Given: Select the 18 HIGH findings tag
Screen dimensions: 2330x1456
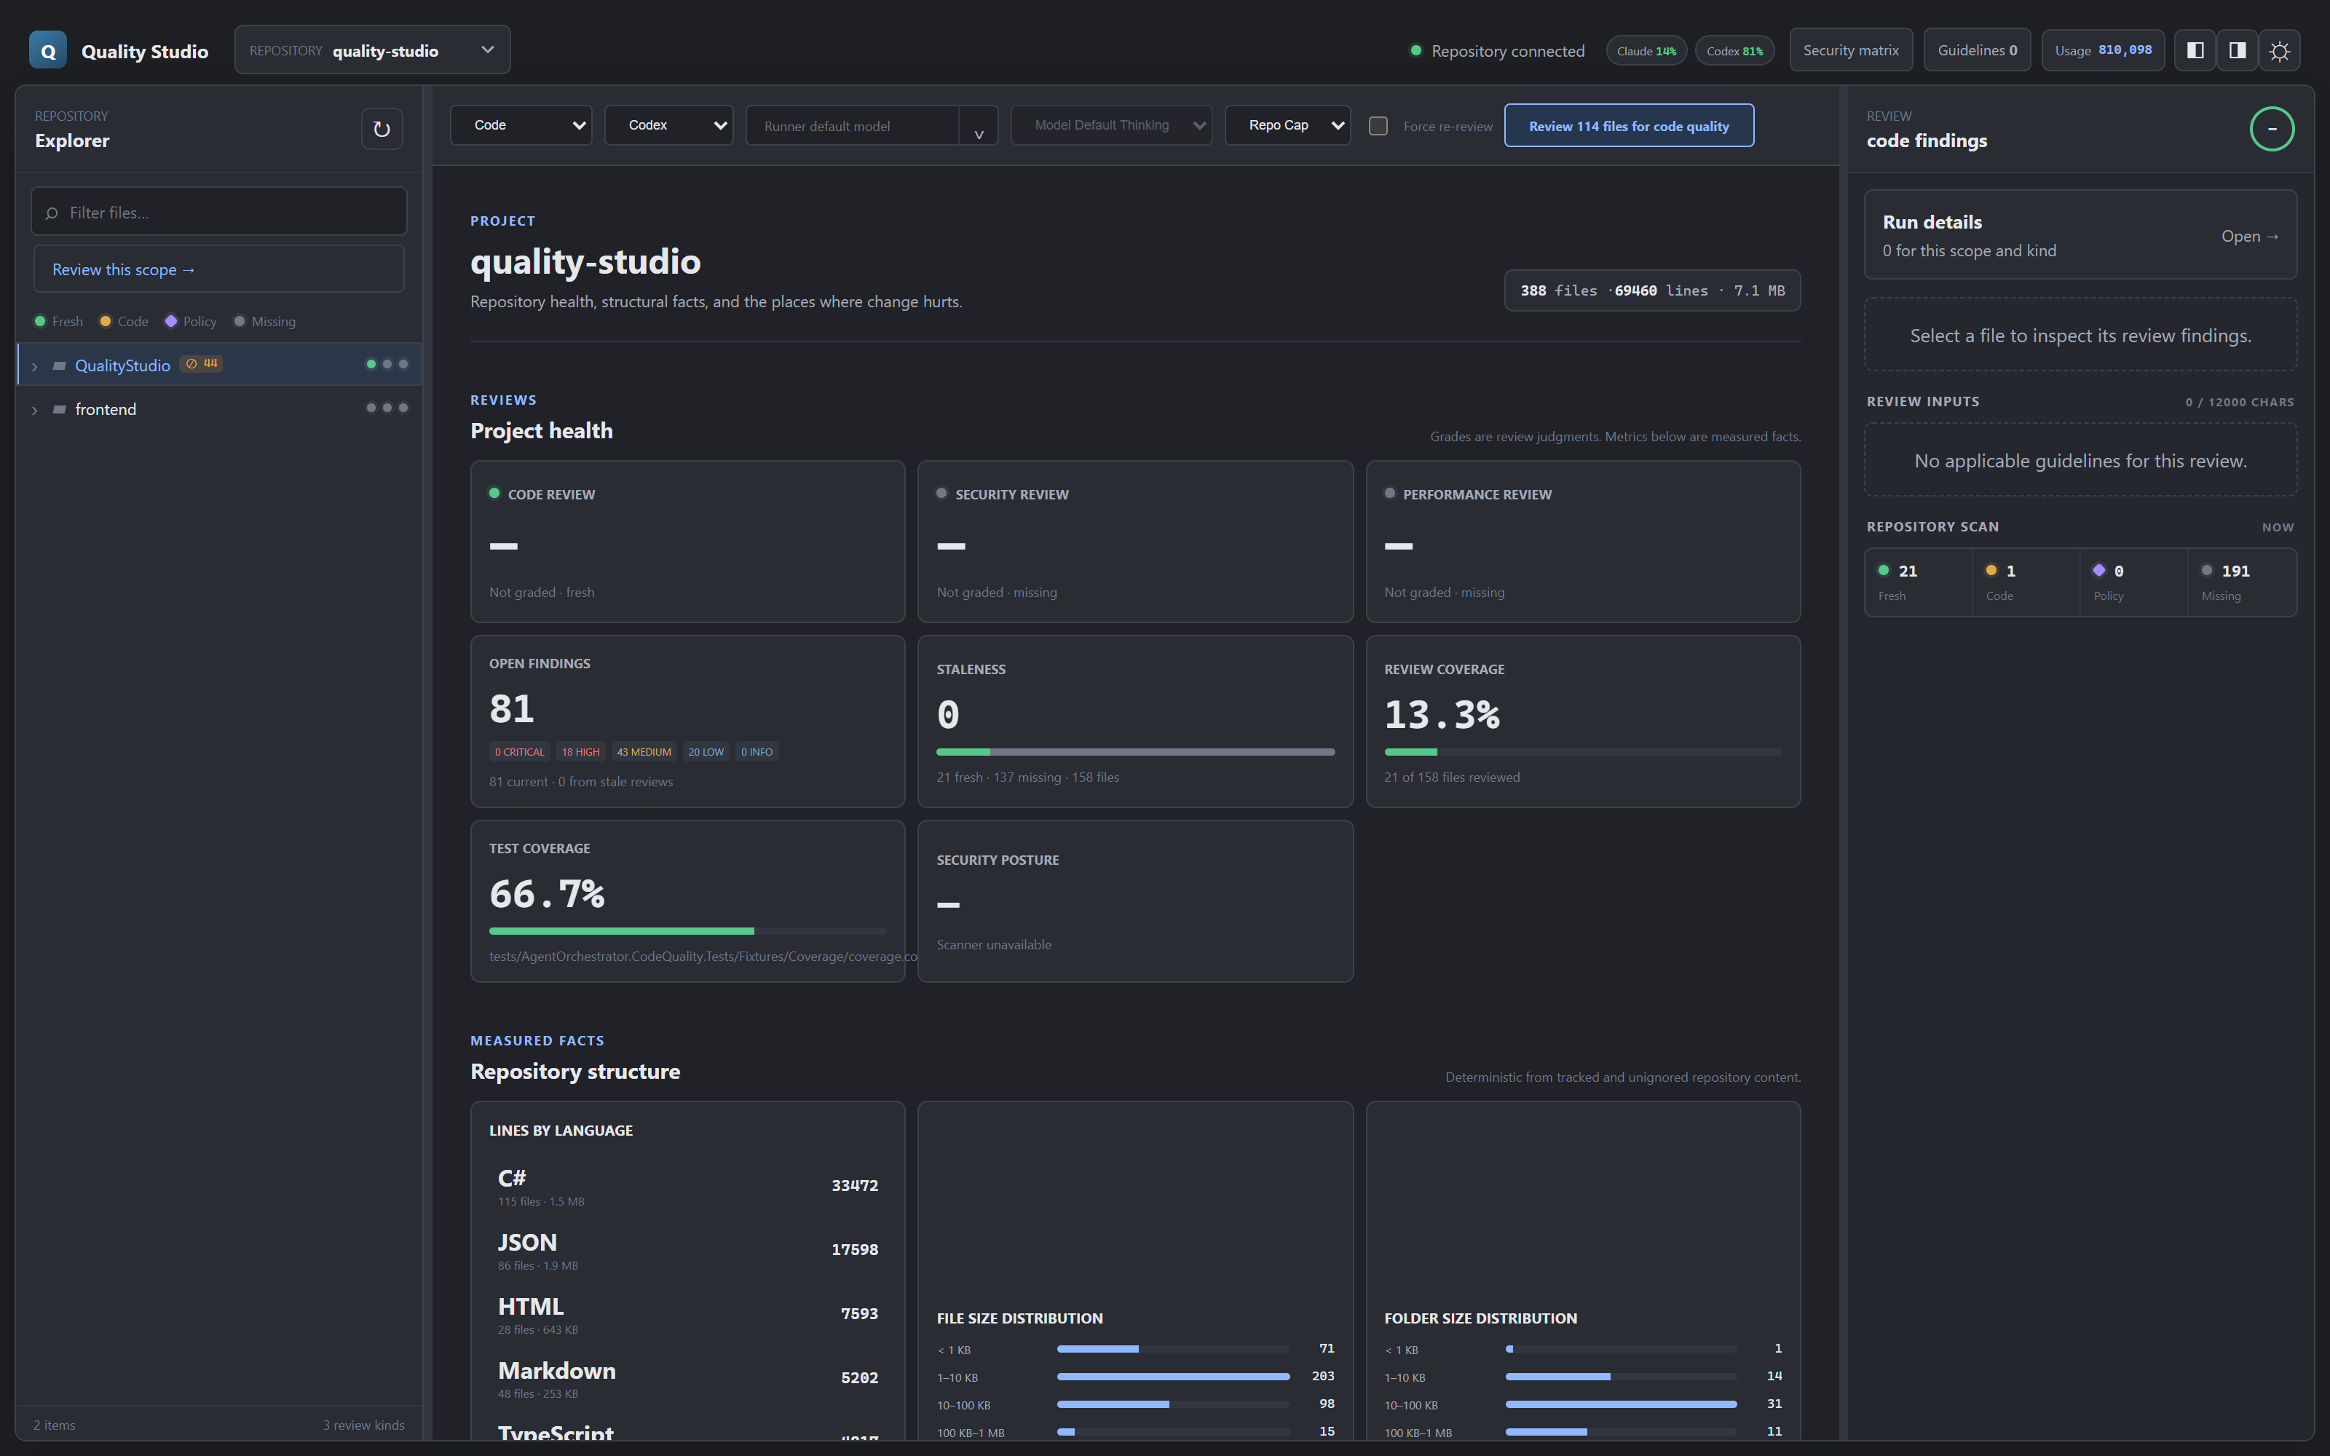Looking at the screenshot, I should coord(580,752).
